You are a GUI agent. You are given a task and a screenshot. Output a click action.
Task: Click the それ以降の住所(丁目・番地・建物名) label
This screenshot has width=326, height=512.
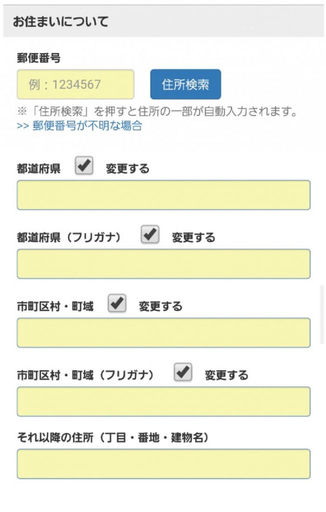point(113,437)
